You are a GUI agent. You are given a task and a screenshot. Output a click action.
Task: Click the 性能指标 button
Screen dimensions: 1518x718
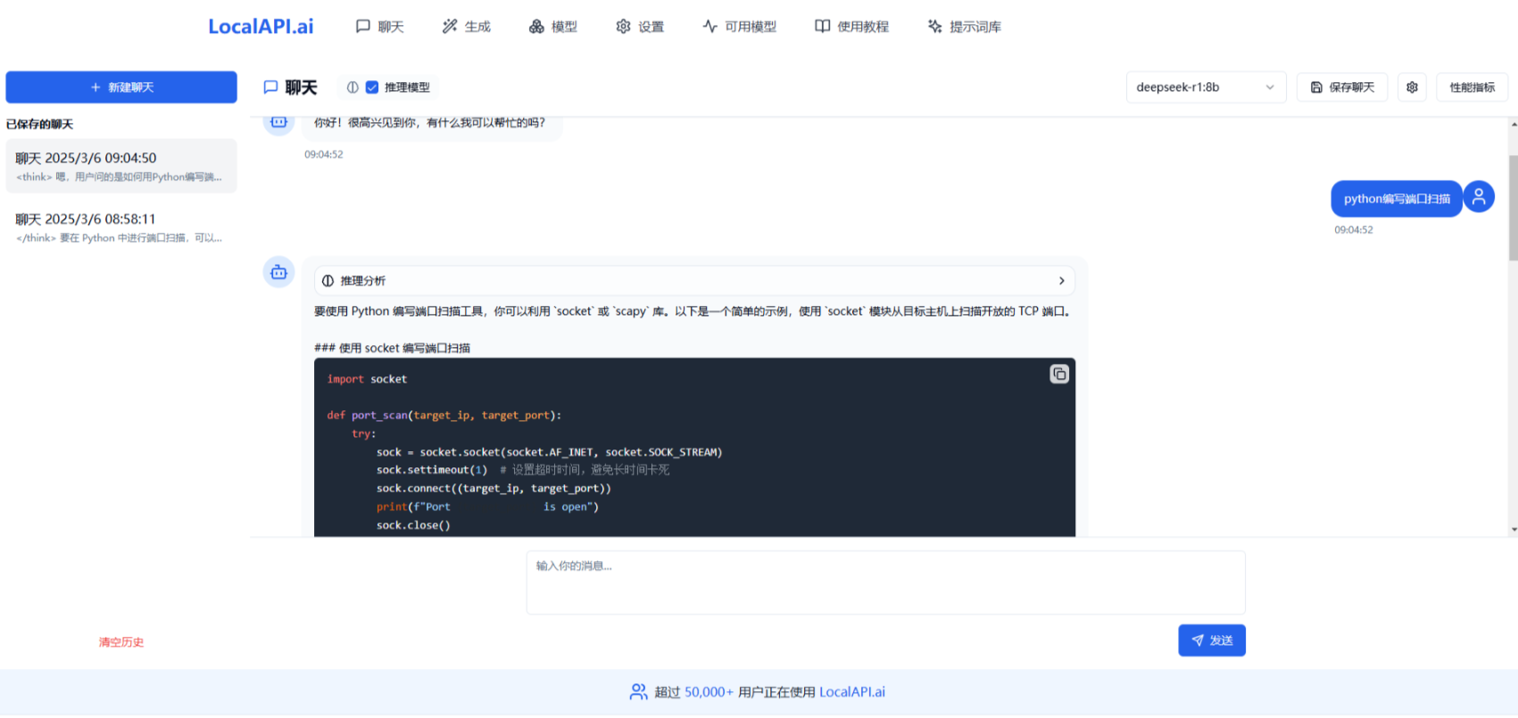pyautogui.click(x=1472, y=87)
